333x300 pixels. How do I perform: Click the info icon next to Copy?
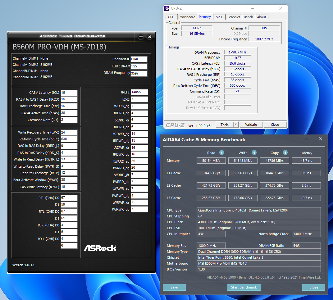point(285,152)
